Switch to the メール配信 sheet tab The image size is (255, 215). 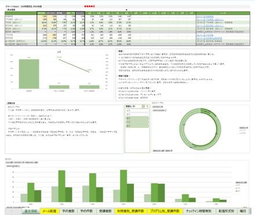click(x=49, y=211)
